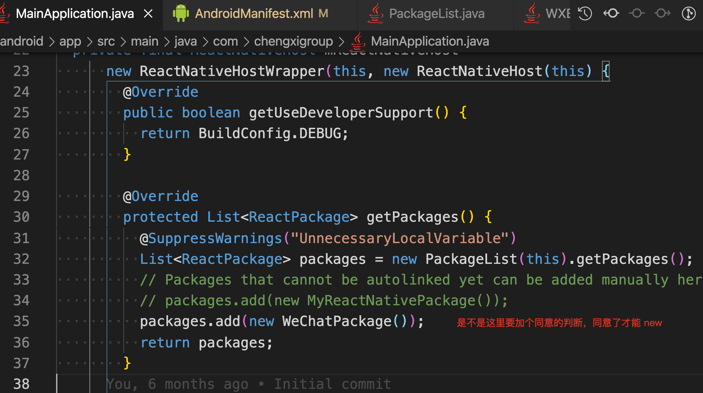Viewport: 703px width, 393px height.
Task: Open the chengxigroup breadcrumb dropdown
Action: [x=293, y=41]
